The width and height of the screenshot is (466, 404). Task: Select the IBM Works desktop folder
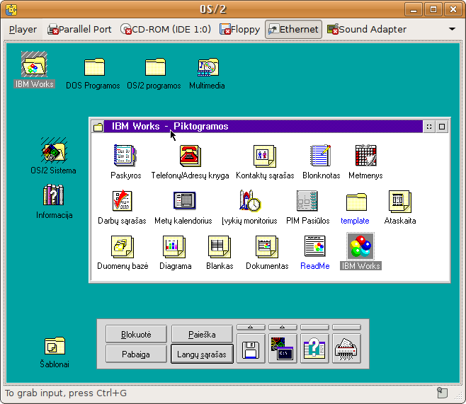34,64
